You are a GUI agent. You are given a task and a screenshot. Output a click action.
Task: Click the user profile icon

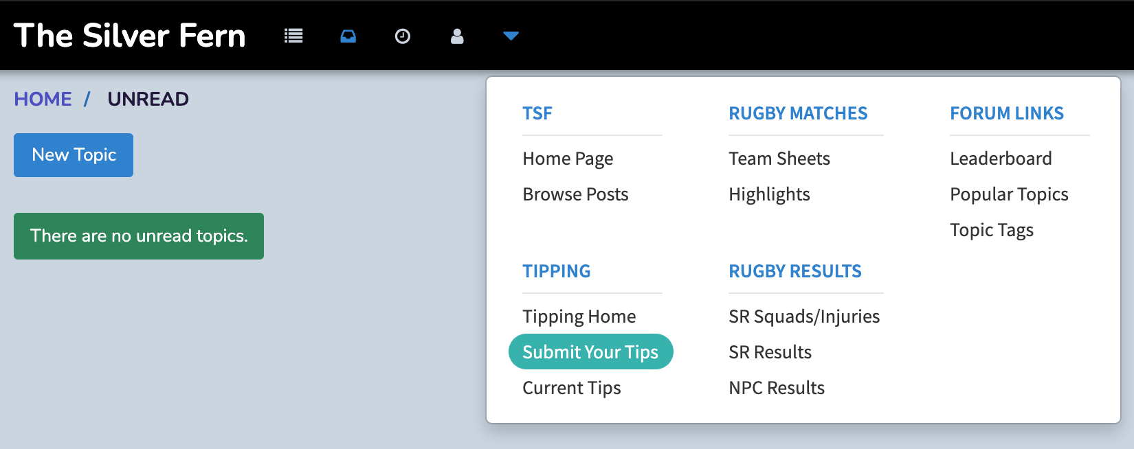click(457, 36)
